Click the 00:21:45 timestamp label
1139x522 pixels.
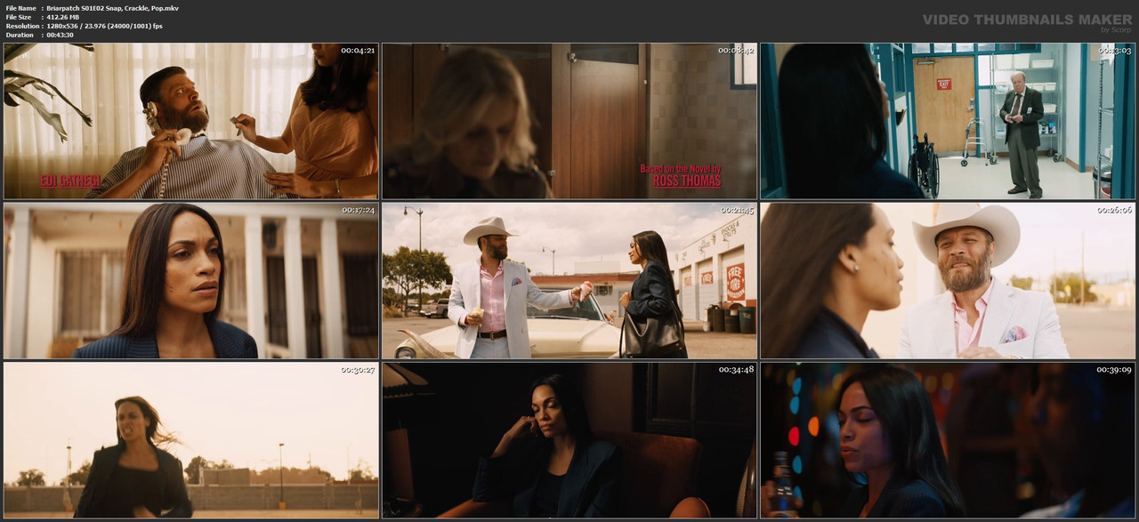point(736,210)
